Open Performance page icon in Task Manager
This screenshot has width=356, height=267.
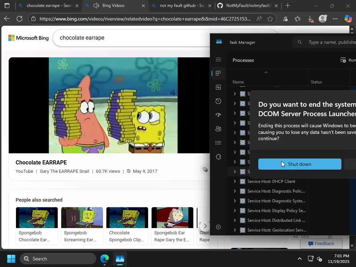218,87
